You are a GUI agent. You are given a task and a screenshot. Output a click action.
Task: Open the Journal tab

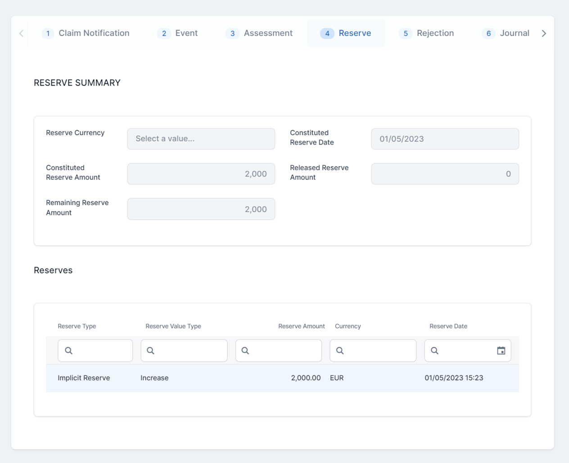(506, 33)
